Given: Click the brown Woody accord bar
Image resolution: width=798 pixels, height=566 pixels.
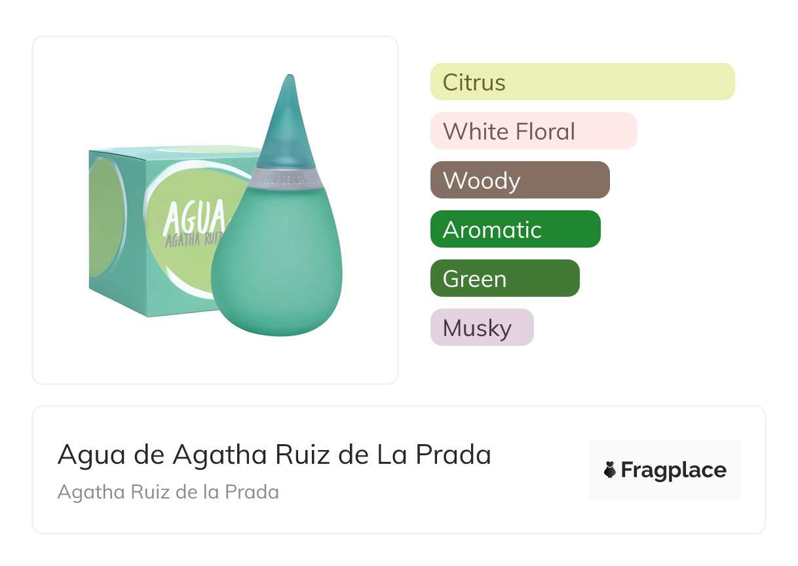Looking at the screenshot, I should [520, 180].
